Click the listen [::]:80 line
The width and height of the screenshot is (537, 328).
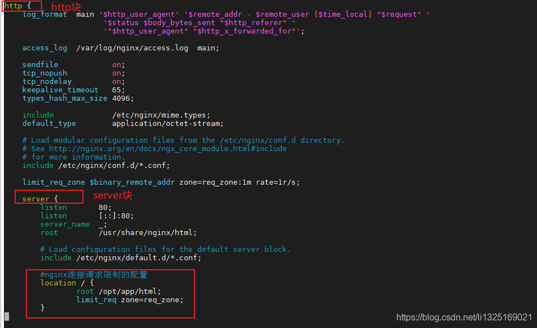click(x=87, y=216)
